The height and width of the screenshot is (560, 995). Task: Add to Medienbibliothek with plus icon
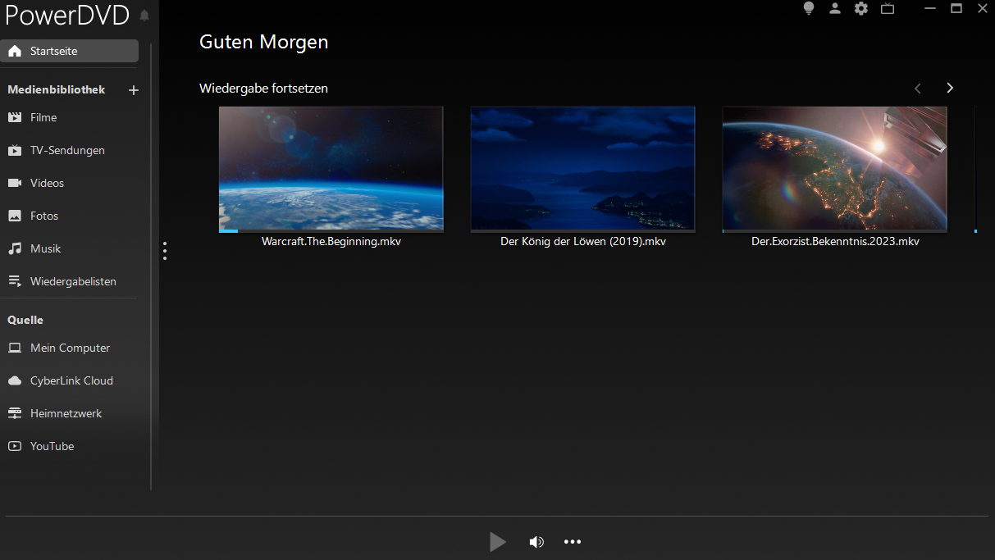pyautogui.click(x=135, y=90)
